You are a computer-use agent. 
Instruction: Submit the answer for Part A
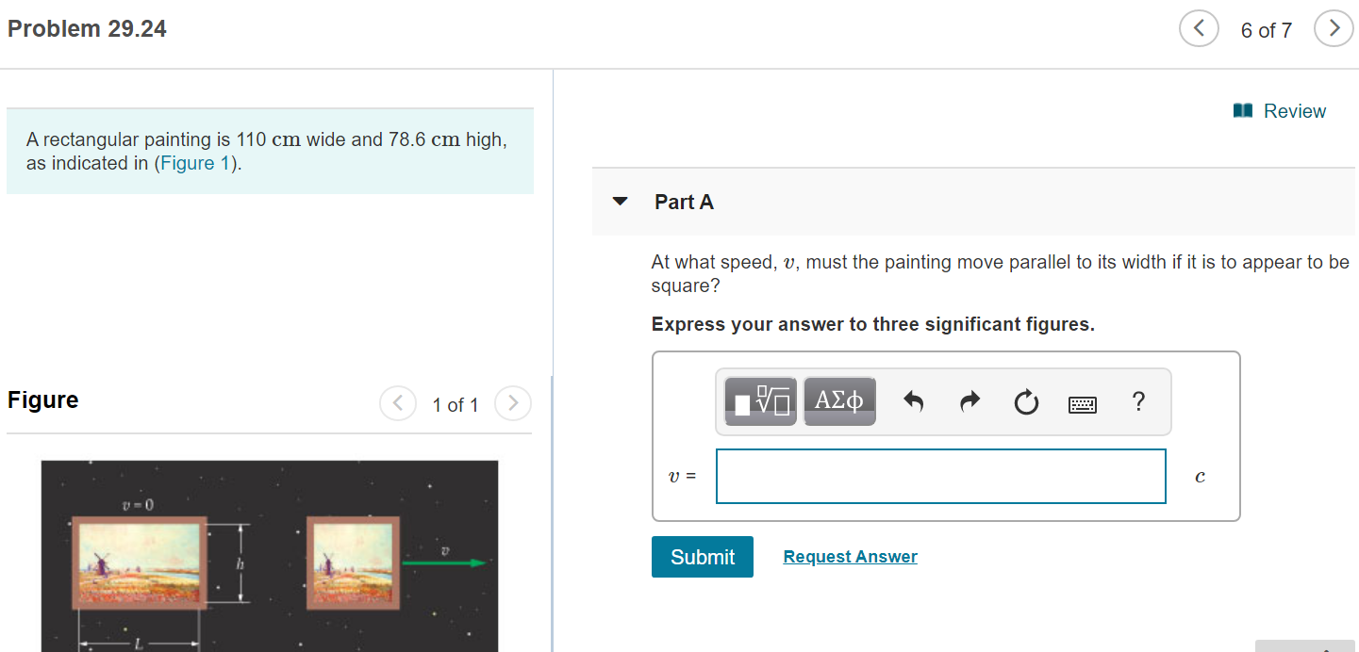click(x=702, y=557)
